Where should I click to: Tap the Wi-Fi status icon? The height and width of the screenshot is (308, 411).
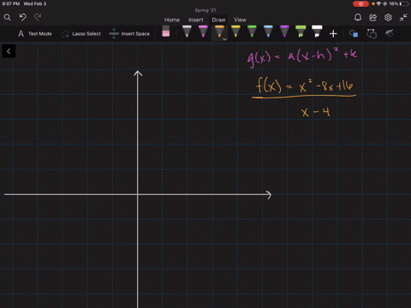(x=378, y=3)
